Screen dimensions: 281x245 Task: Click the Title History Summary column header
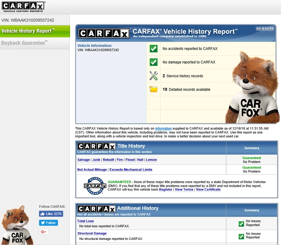(x=252, y=148)
